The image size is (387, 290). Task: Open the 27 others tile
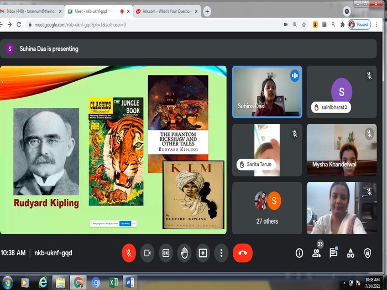(x=267, y=208)
